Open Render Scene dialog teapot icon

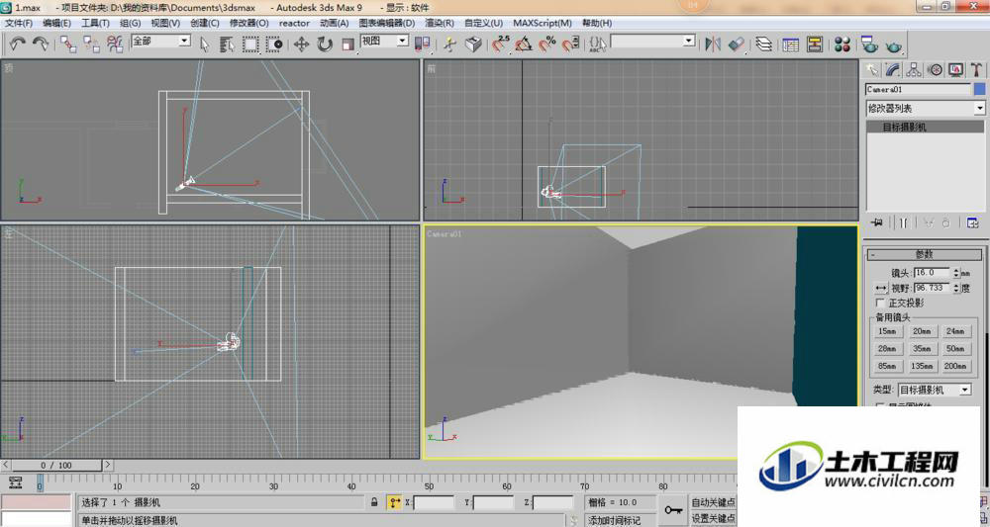click(x=869, y=44)
